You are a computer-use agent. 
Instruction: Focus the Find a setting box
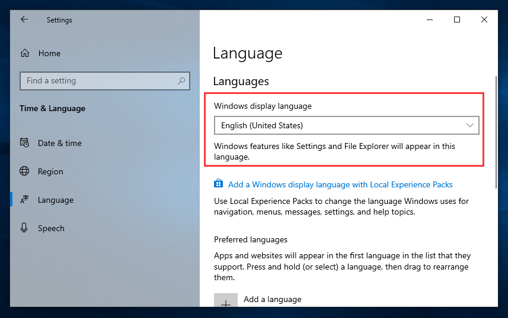tap(105, 81)
